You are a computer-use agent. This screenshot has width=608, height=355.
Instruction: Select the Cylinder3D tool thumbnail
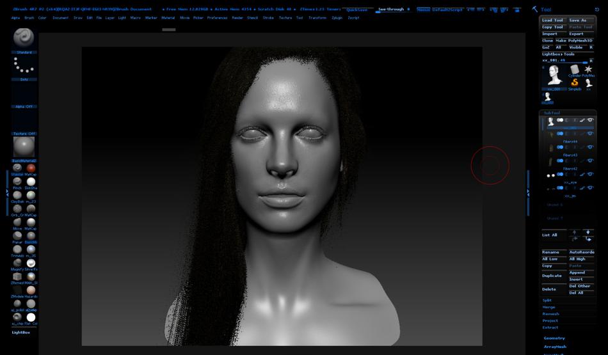[x=574, y=69]
